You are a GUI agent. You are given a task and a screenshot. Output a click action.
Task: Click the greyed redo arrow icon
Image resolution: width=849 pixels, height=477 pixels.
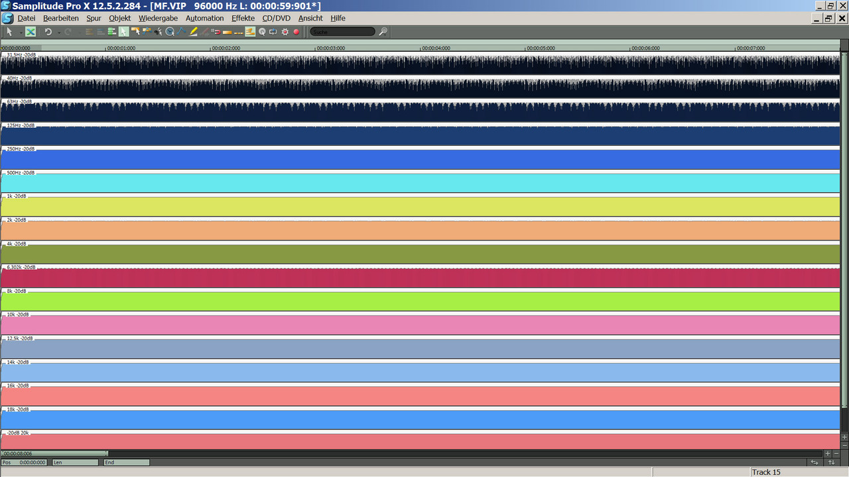coord(68,31)
